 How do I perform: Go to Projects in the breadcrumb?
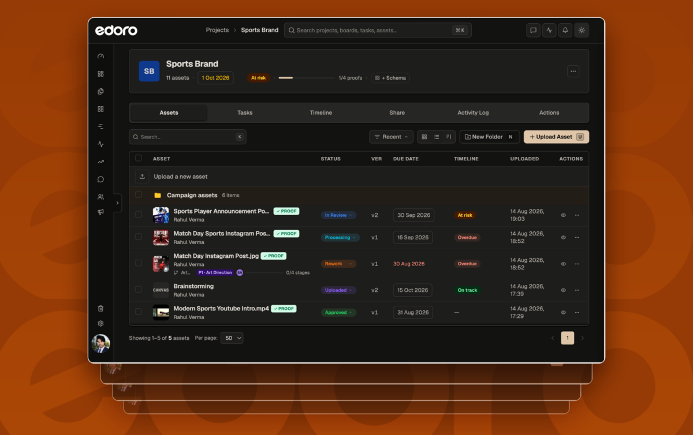point(217,30)
